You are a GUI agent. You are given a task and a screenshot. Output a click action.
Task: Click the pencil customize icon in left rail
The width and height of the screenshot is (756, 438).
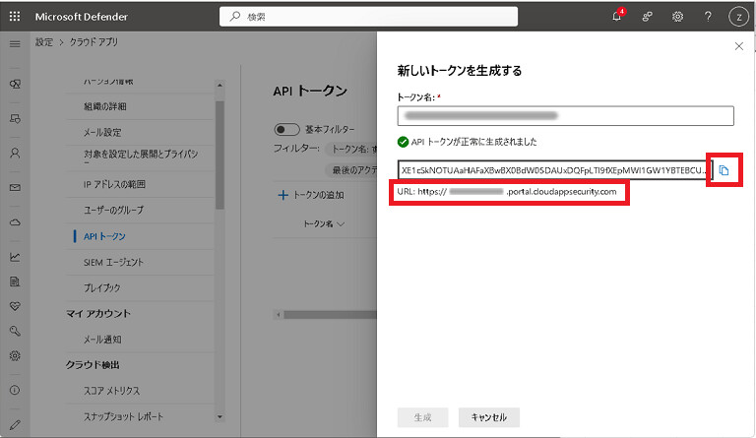pos(15,424)
